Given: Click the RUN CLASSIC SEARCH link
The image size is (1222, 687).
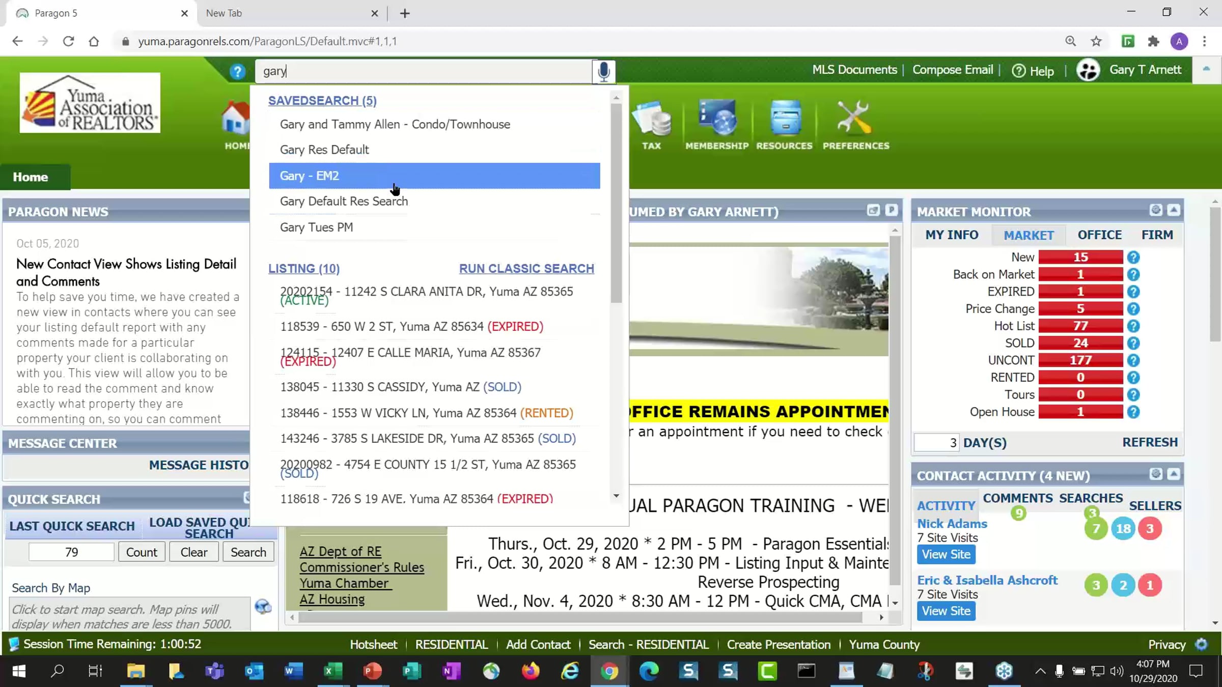Looking at the screenshot, I should click(526, 268).
